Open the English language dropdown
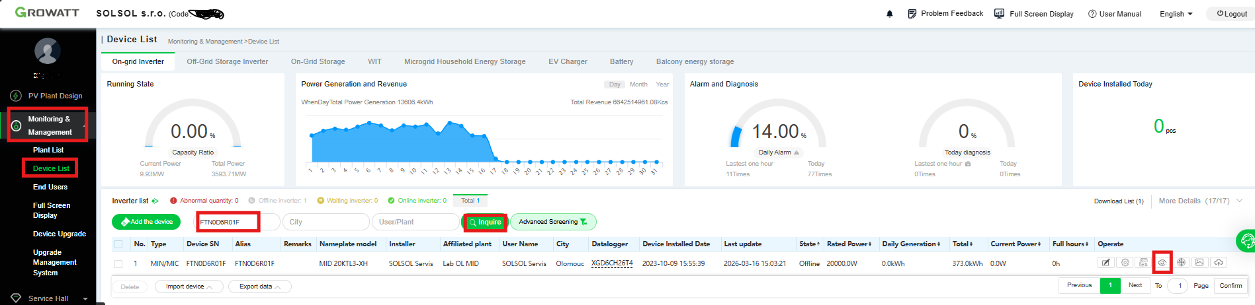Viewport: 1255px width, 305px height. tap(1176, 14)
